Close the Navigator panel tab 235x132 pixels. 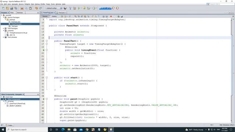tap(23, 95)
